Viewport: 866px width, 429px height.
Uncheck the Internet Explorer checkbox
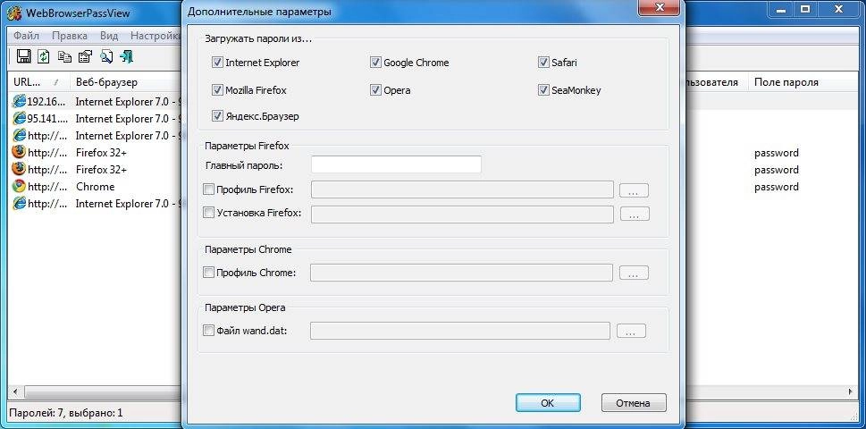(x=217, y=63)
